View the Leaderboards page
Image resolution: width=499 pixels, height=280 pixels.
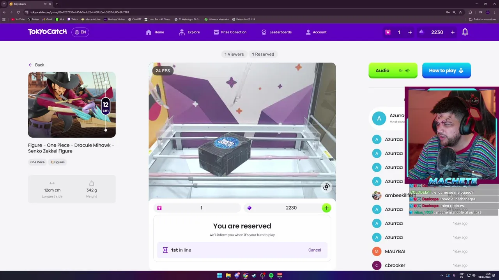(276, 32)
